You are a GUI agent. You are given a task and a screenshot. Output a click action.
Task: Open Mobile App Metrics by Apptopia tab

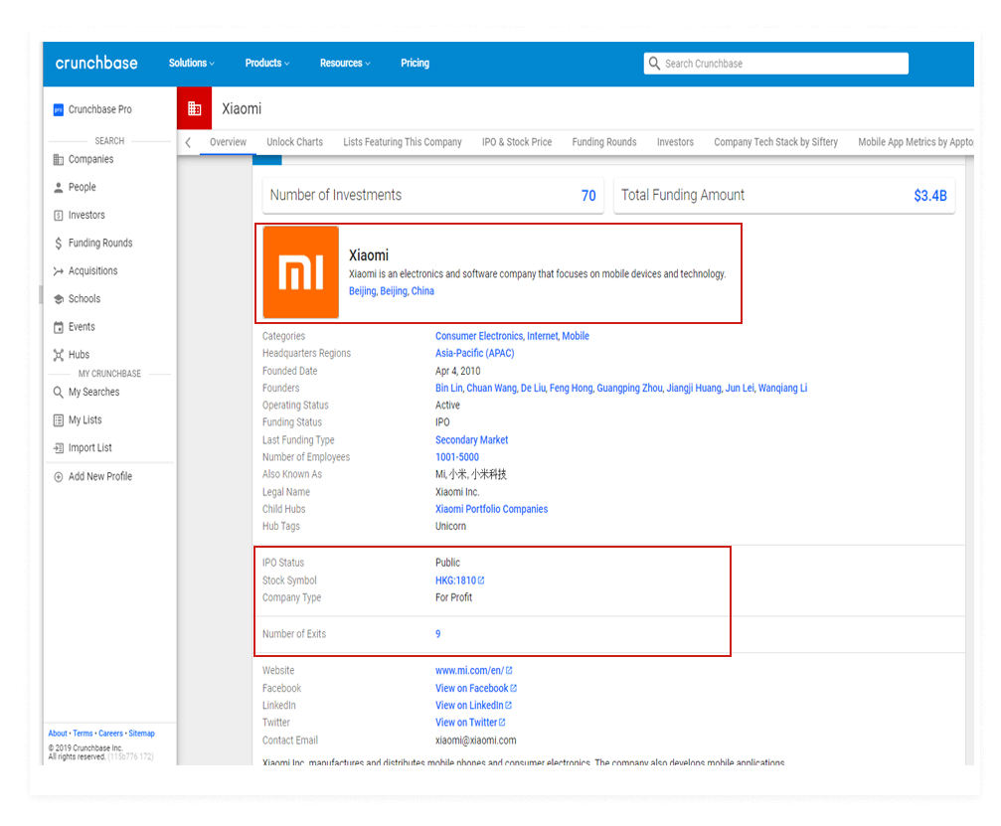click(916, 142)
